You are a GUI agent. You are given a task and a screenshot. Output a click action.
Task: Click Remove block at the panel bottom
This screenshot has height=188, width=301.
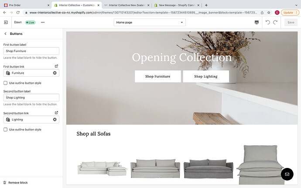click(x=15, y=183)
